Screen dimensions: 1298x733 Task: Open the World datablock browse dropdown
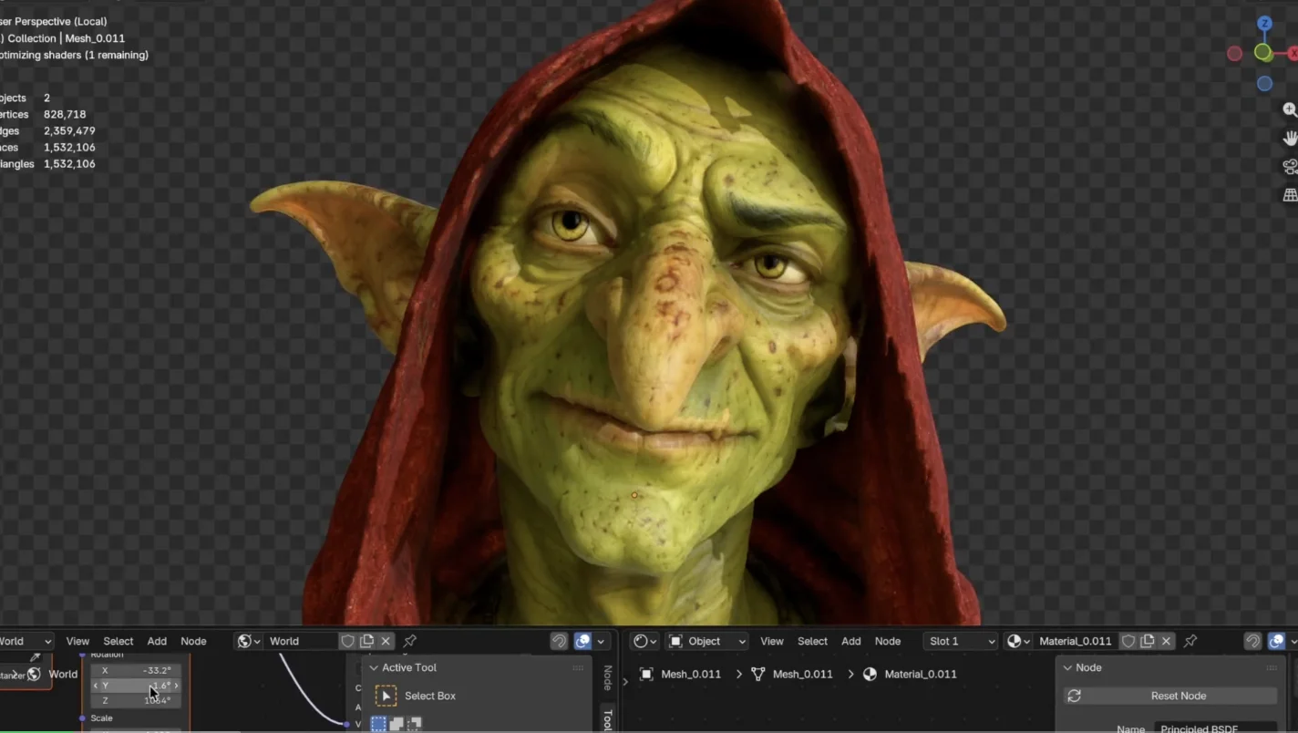(248, 641)
